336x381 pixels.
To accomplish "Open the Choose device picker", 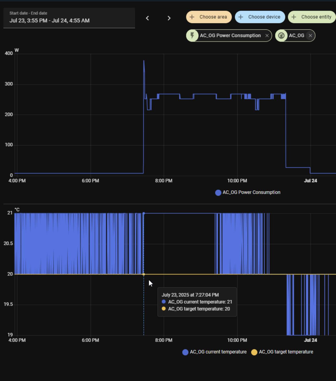I will 264,17.
